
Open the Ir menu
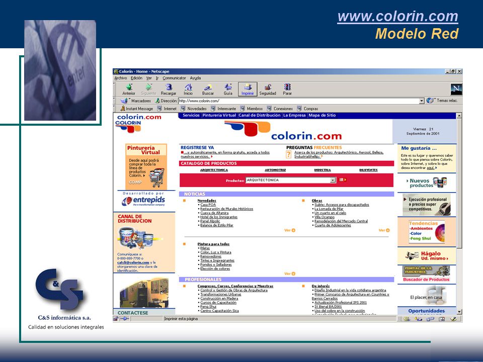point(157,78)
